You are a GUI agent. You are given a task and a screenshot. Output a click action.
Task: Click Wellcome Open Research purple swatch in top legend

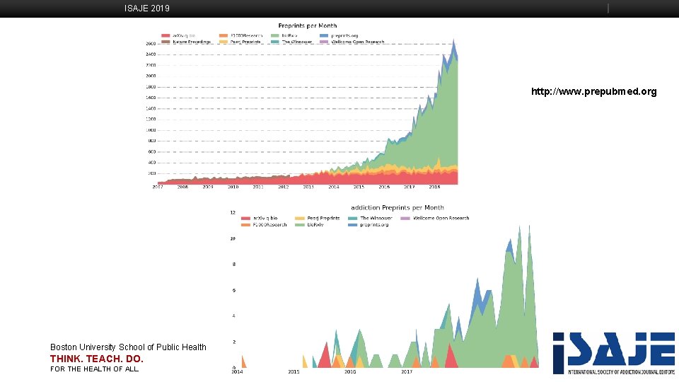click(324, 42)
